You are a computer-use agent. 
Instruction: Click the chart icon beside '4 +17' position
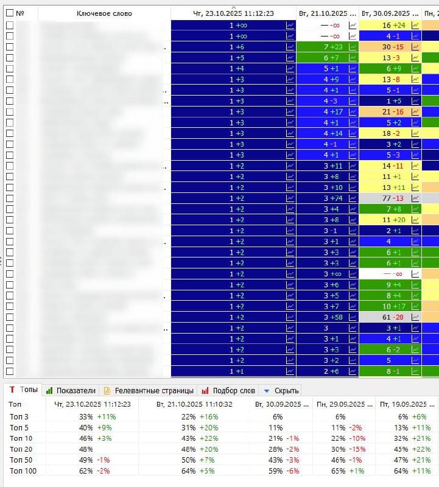click(353, 112)
